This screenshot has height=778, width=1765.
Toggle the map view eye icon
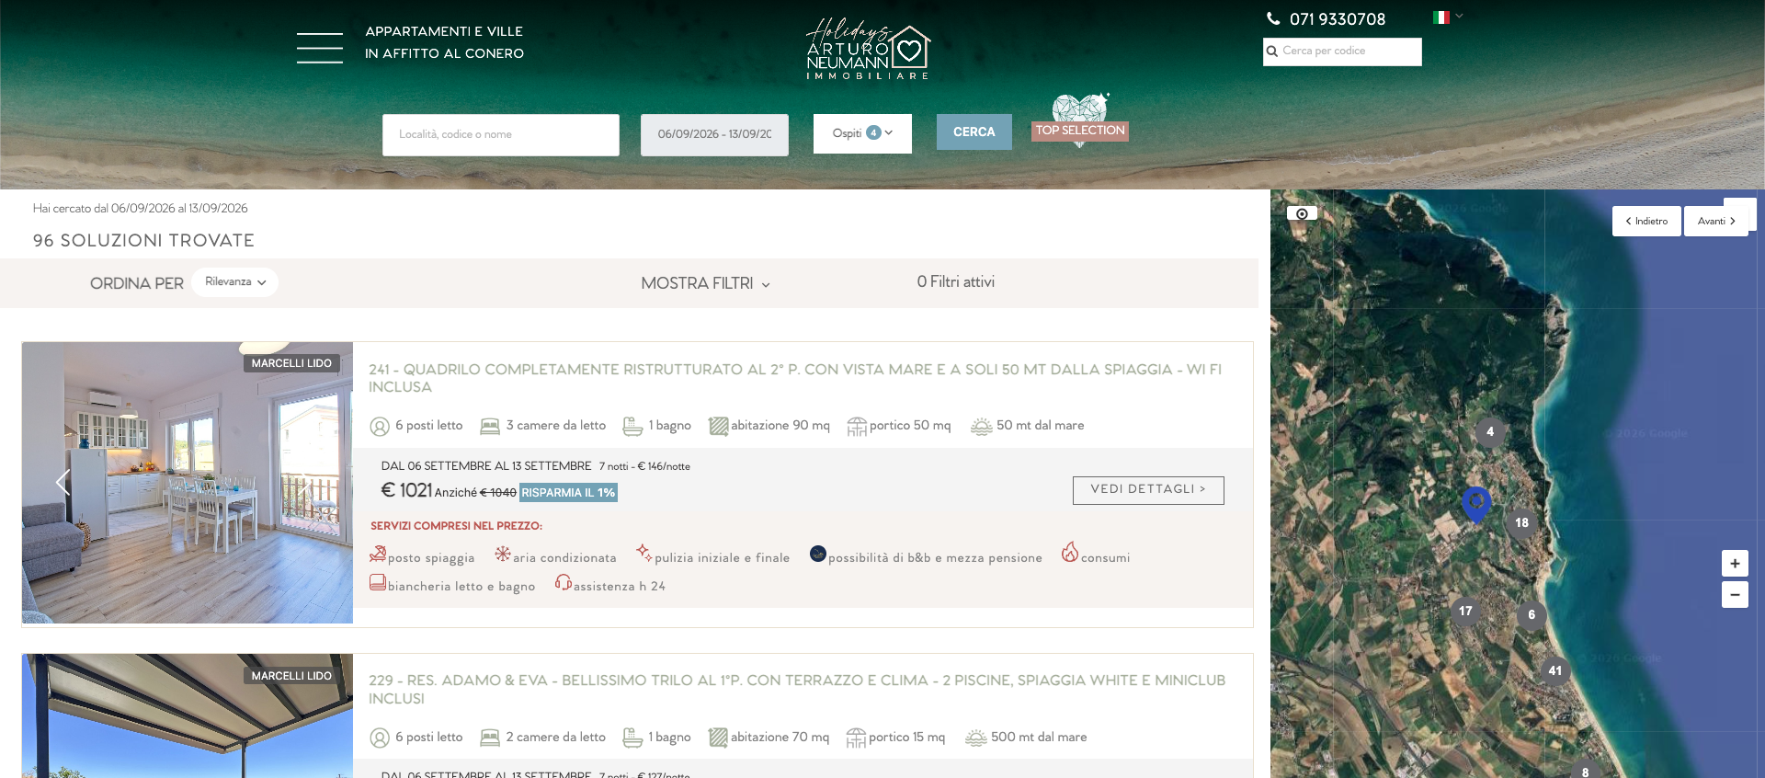pyautogui.click(x=1302, y=213)
